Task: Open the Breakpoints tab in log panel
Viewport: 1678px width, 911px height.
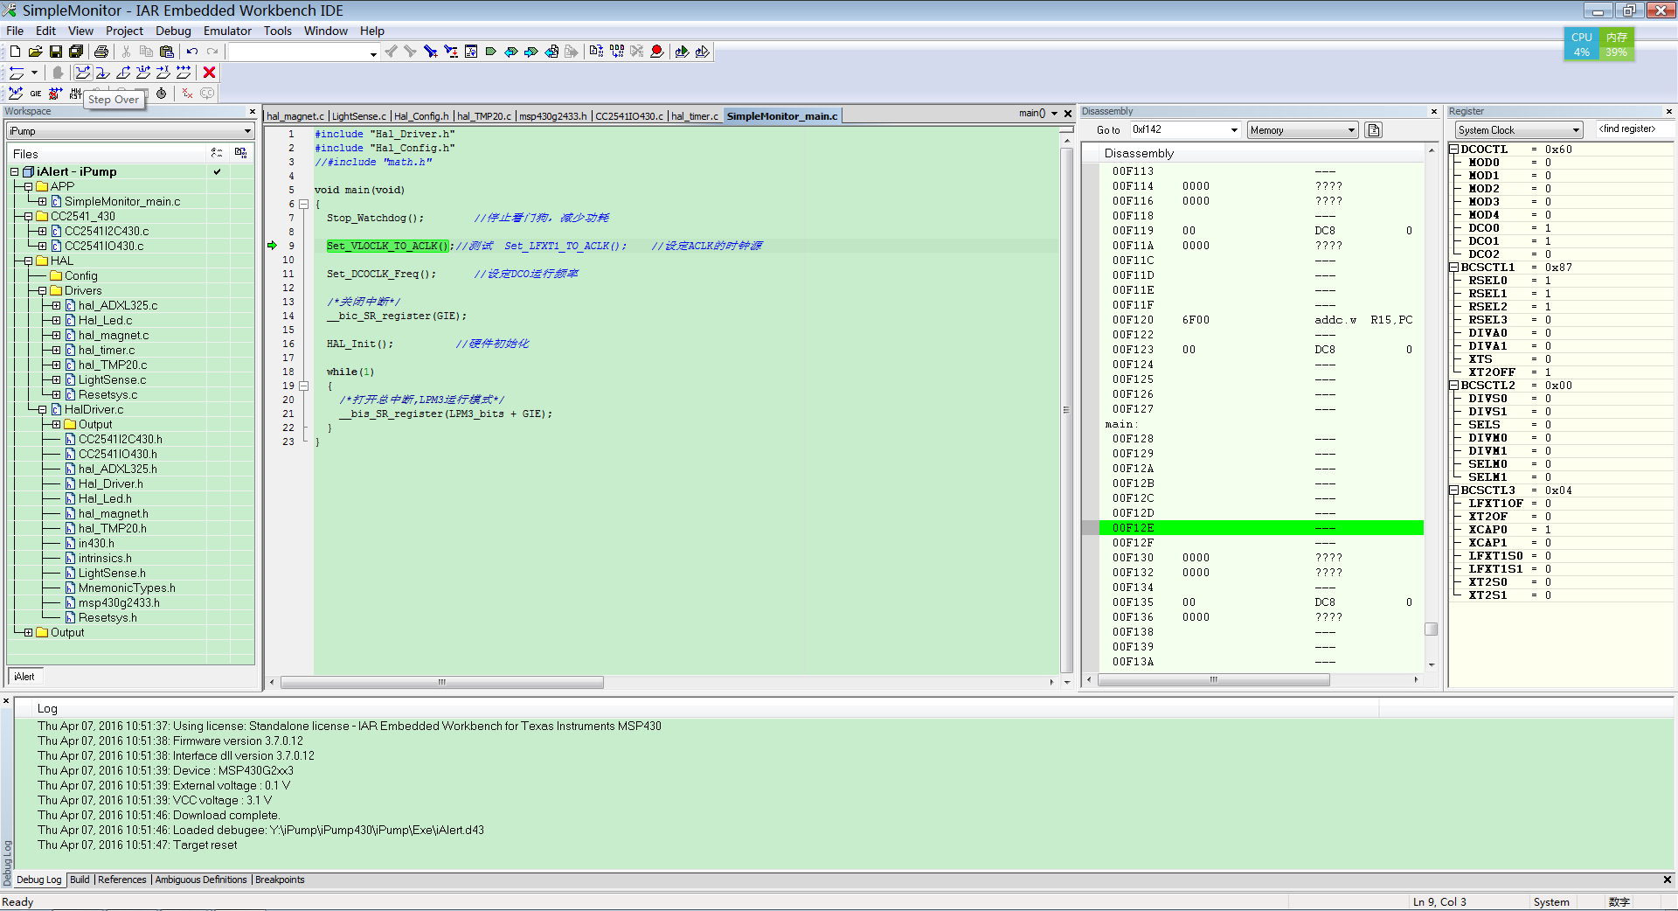Action: pyautogui.click(x=280, y=880)
